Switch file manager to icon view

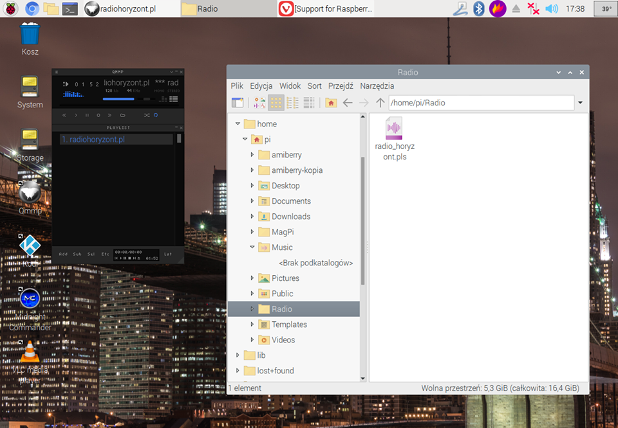pyautogui.click(x=276, y=103)
